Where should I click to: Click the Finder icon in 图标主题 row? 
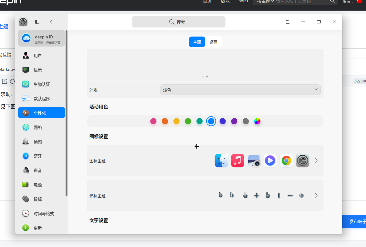221,161
